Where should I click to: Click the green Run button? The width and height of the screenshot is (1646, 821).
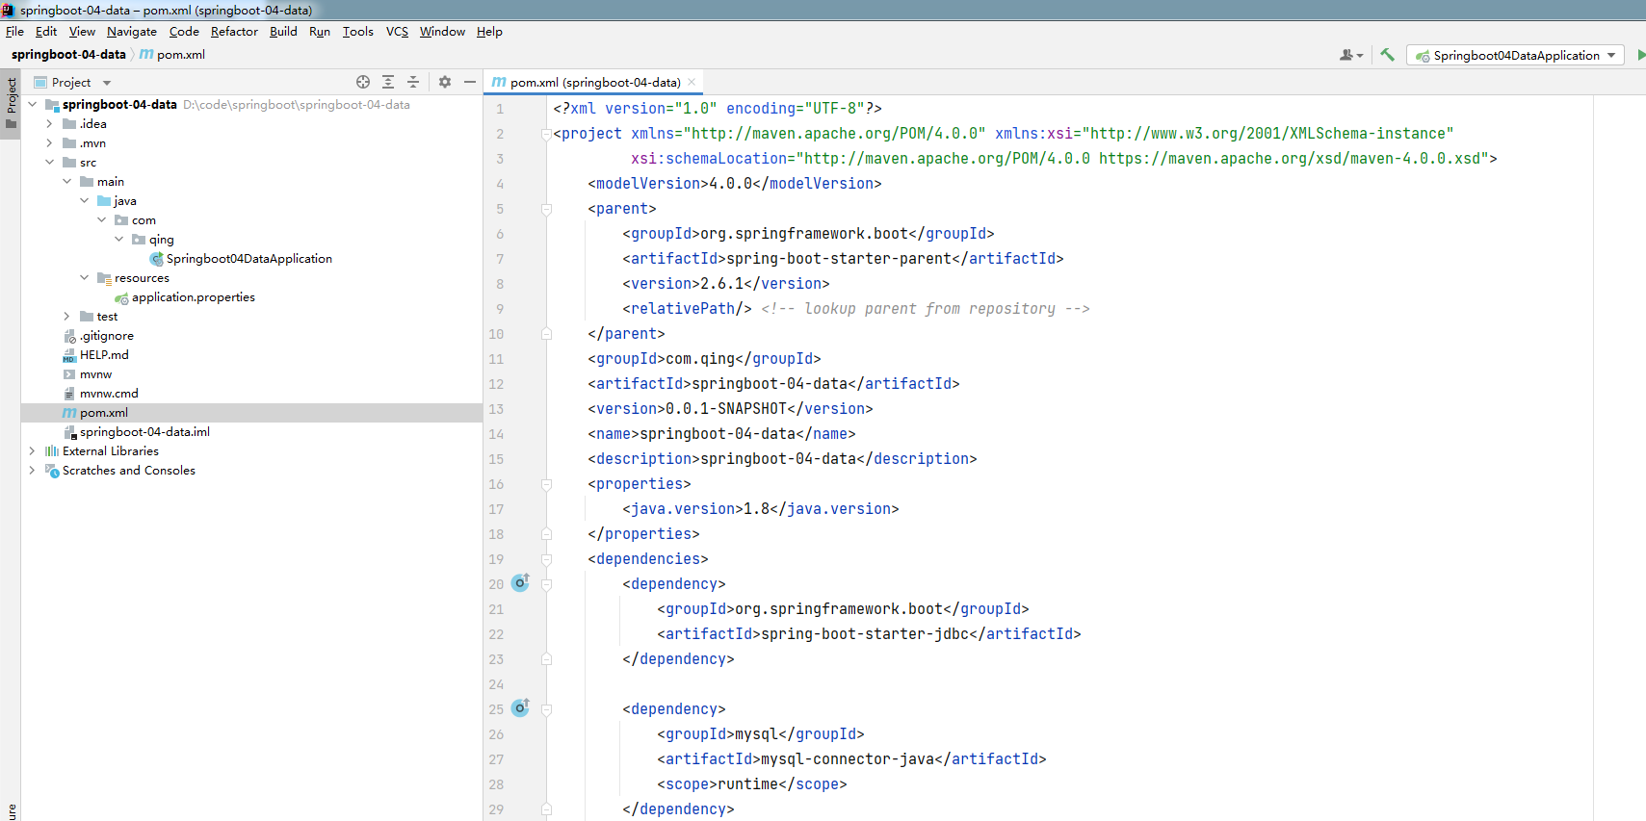coord(1641,55)
